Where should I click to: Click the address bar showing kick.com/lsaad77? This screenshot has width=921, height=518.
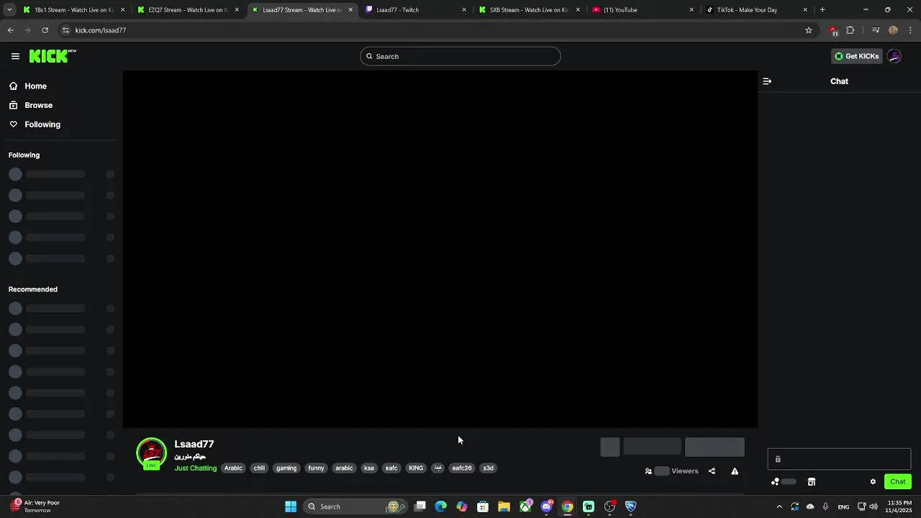click(x=432, y=30)
